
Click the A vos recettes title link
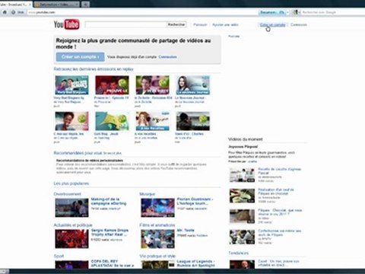[x=146, y=134]
